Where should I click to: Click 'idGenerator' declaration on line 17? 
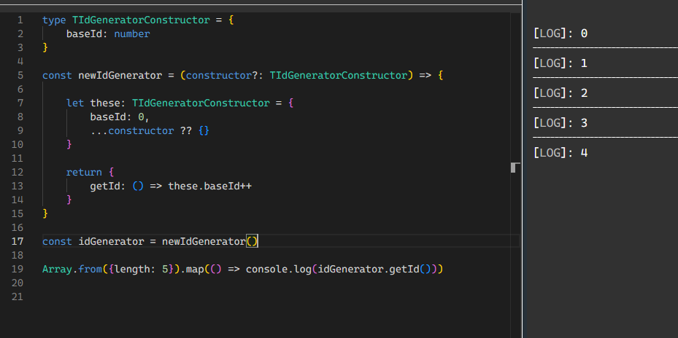(x=111, y=241)
